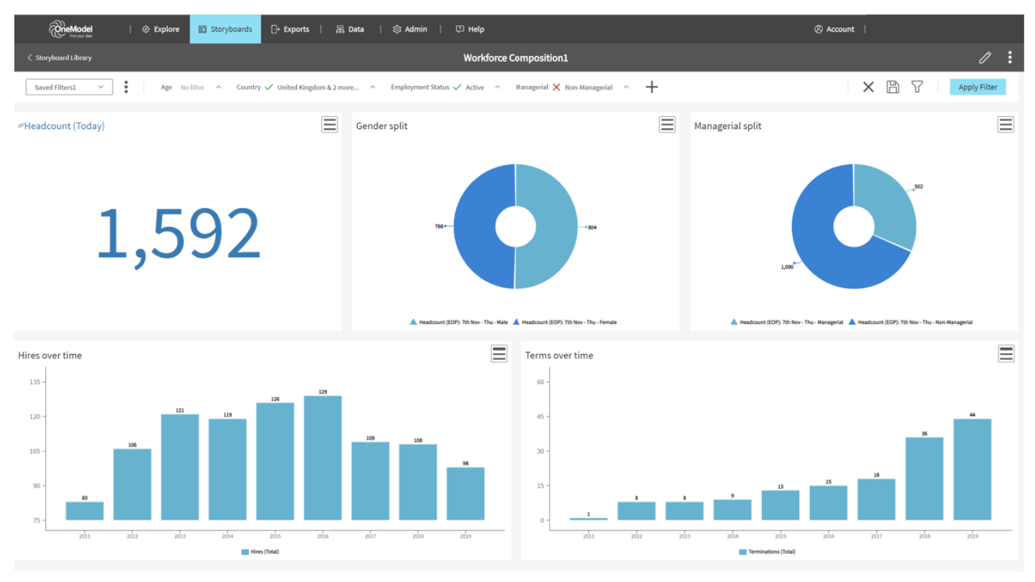
Task: Toggle the Employment Status green checkmark
Action: coord(457,87)
